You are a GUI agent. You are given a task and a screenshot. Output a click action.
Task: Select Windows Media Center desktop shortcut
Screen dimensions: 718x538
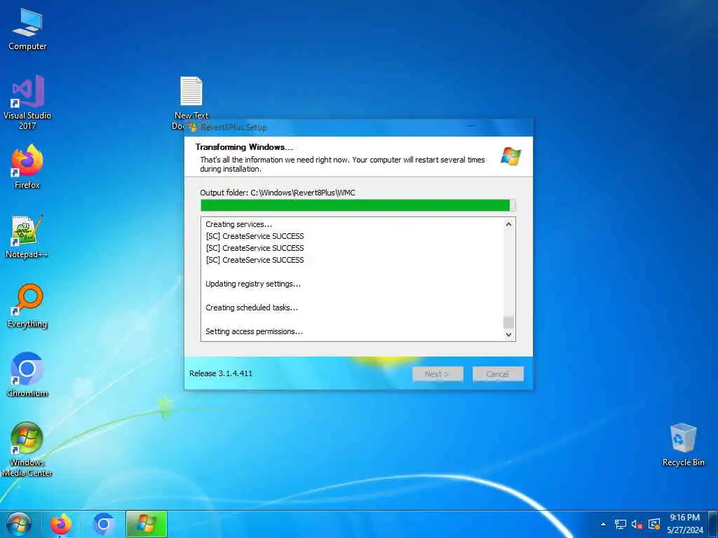(x=27, y=449)
